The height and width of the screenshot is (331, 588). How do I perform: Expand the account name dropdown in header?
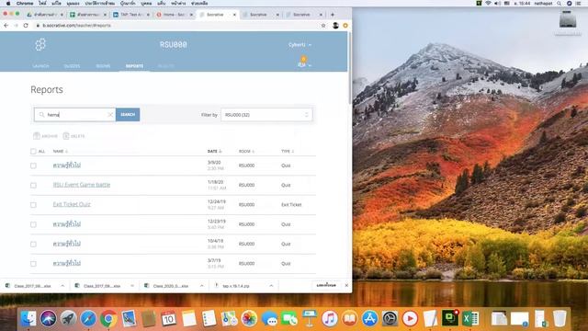[x=300, y=45]
